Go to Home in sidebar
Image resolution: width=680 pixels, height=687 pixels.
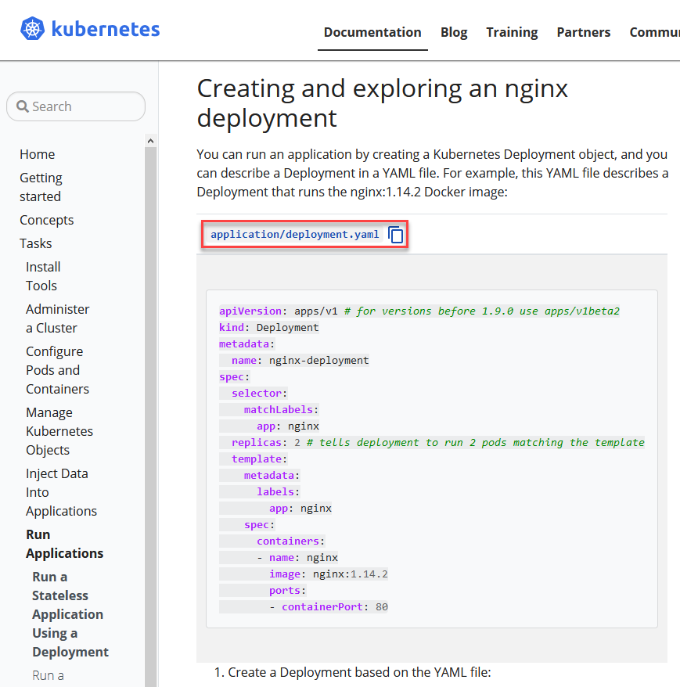[38, 154]
